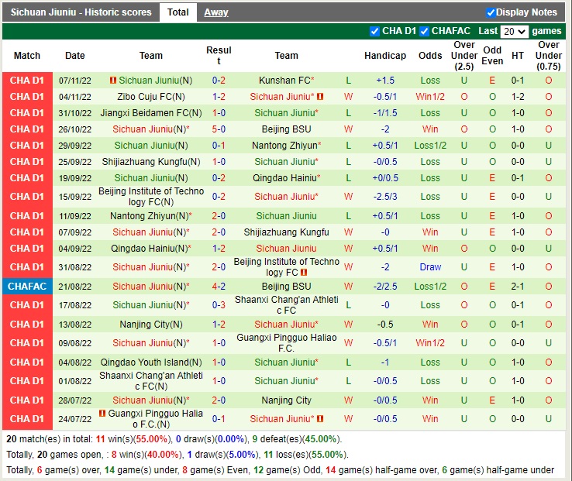Toggle the Display Notes checkbox
The image size is (572, 481).
pyautogui.click(x=491, y=12)
